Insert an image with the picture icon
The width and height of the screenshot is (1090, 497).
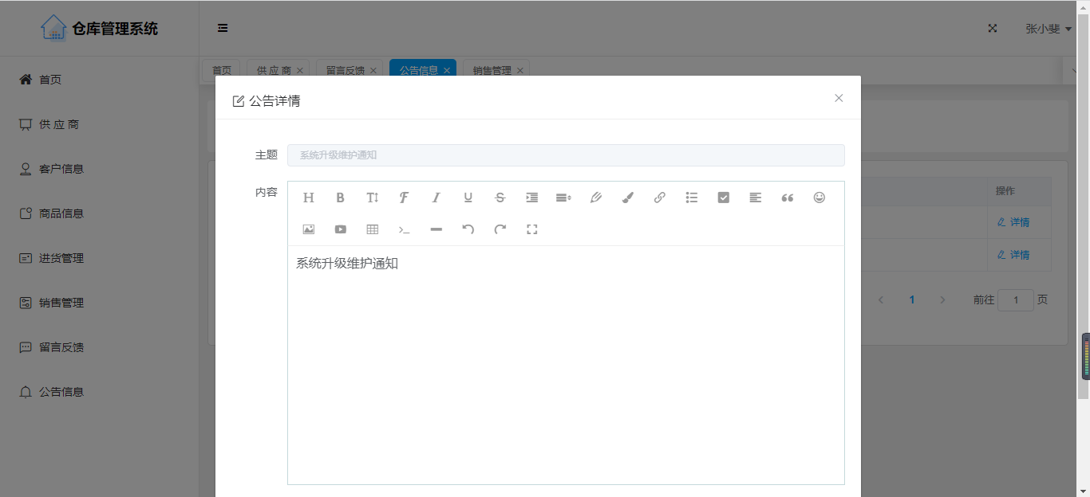tap(309, 229)
